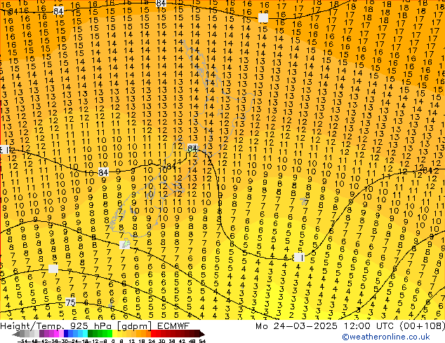Click the '12' value on the legend scale

coord(132,341)
